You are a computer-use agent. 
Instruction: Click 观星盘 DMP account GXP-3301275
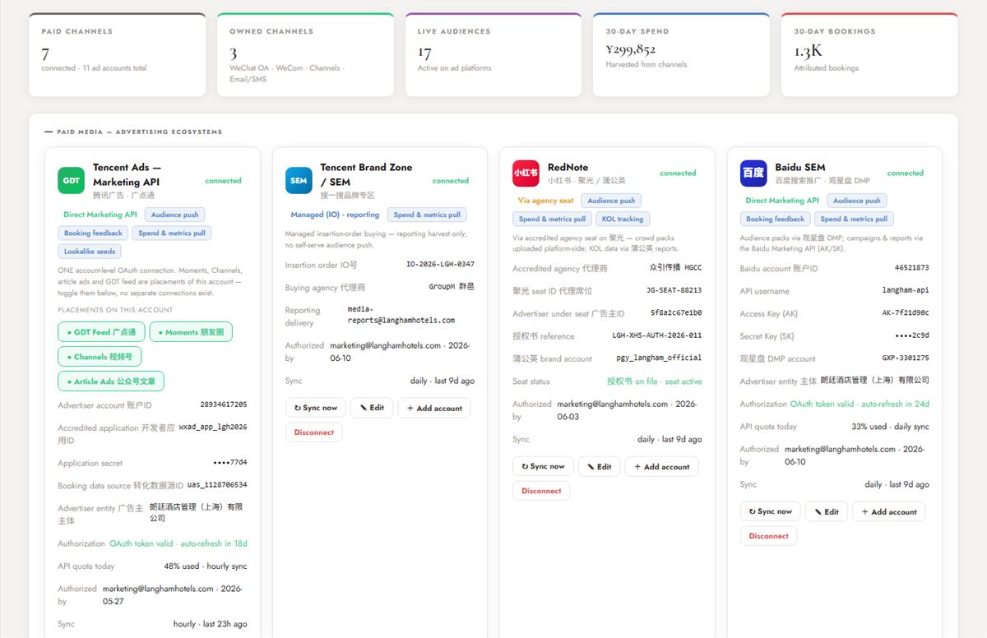(x=906, y=358)
